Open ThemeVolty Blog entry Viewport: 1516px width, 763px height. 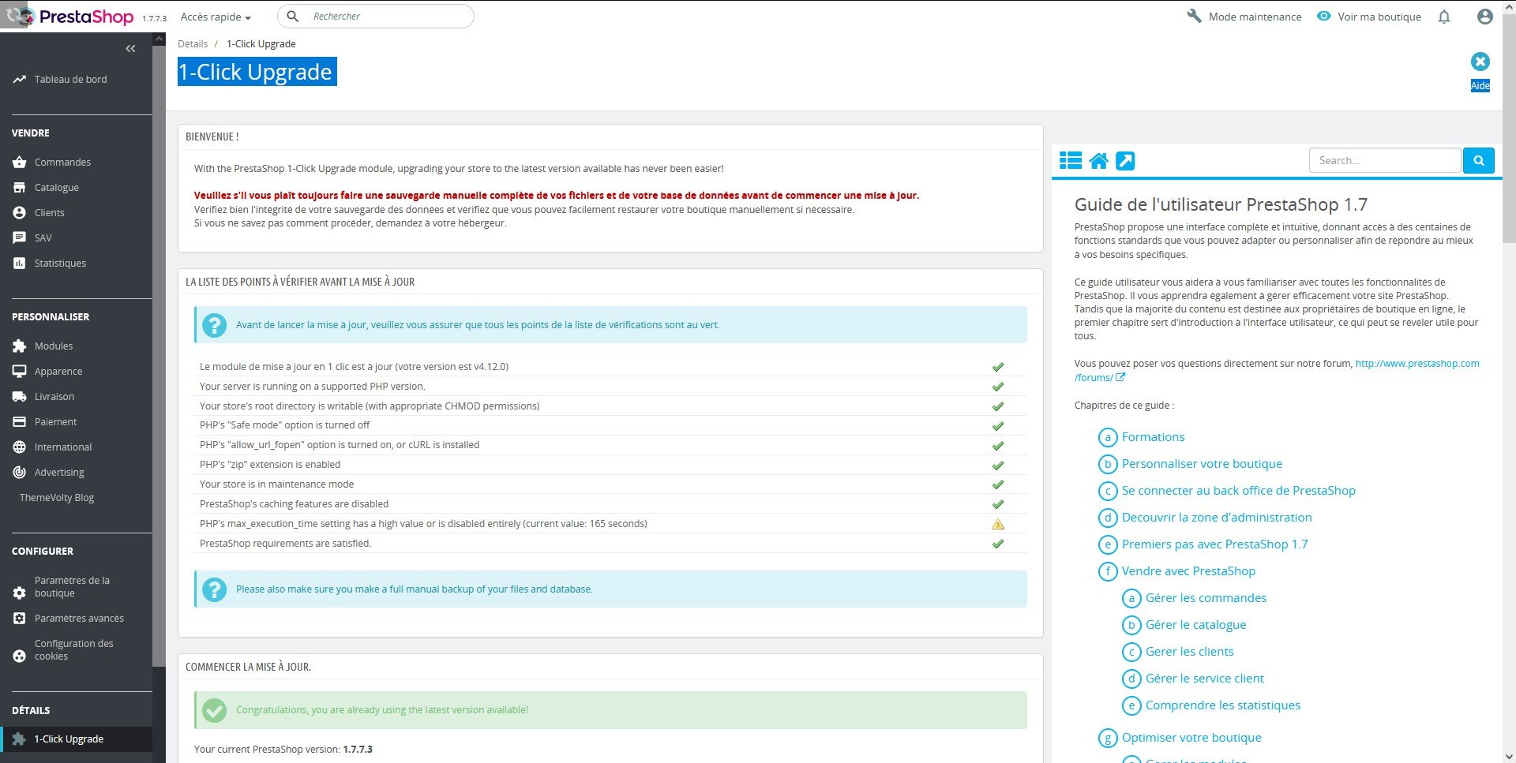[x=57, y=498]
